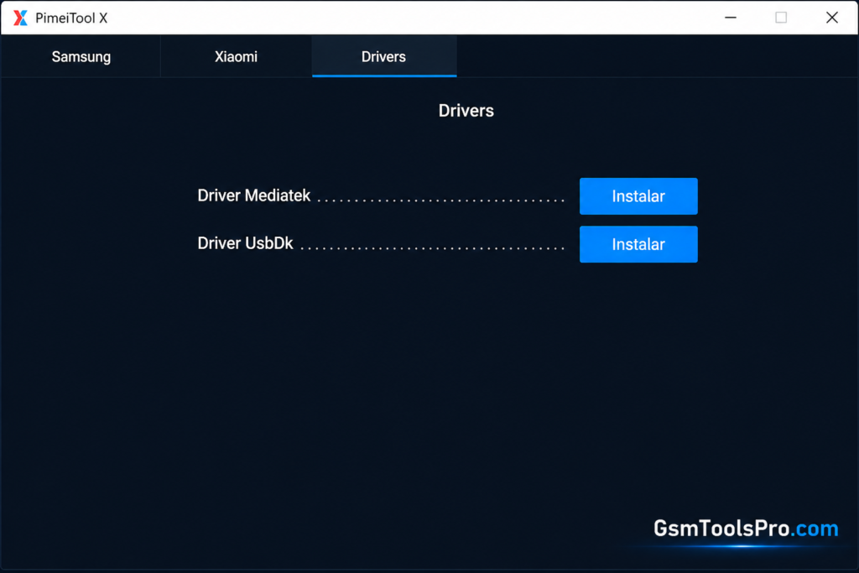Click the "Driver UsbDk" label

point(245,243)
